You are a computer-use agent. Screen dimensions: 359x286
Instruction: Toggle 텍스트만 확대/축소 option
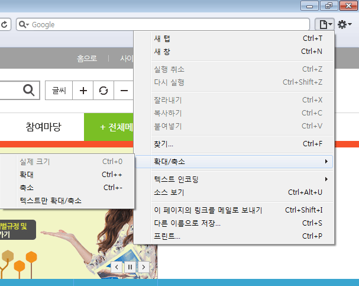[x=50, y=201]
